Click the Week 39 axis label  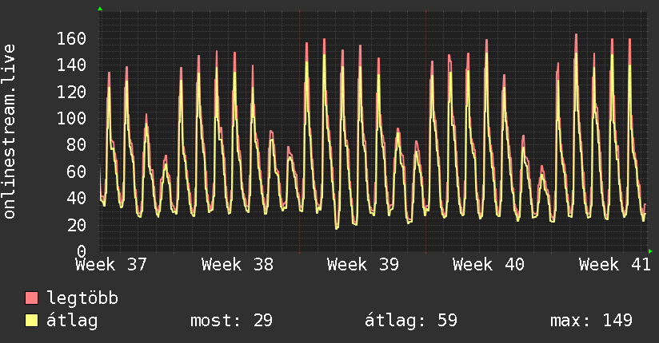(363, 265)
